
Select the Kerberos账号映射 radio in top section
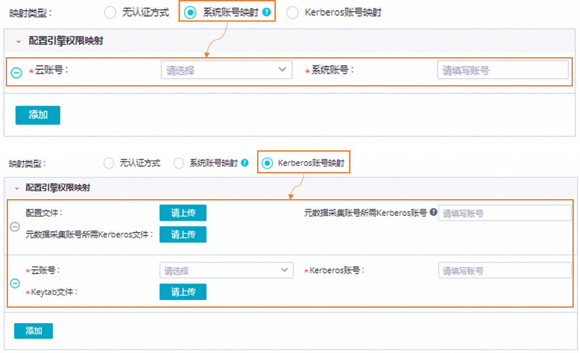pyautogui.click(x=292, y=12)
